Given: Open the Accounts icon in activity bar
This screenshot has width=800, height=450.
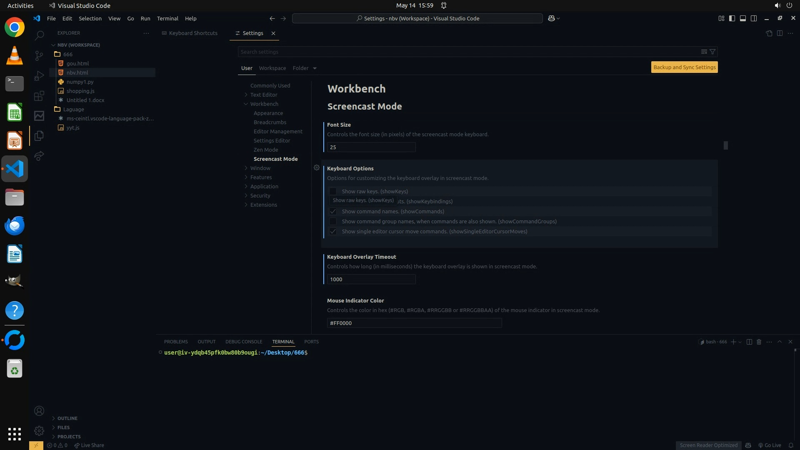Looking at the screenshot, I should click(39, 411).
